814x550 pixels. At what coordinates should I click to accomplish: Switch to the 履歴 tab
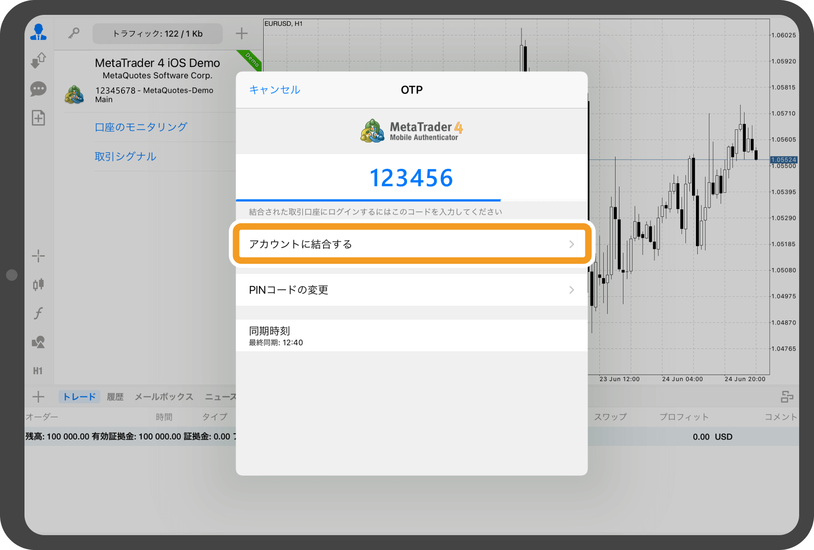click(x=115, y=397)
